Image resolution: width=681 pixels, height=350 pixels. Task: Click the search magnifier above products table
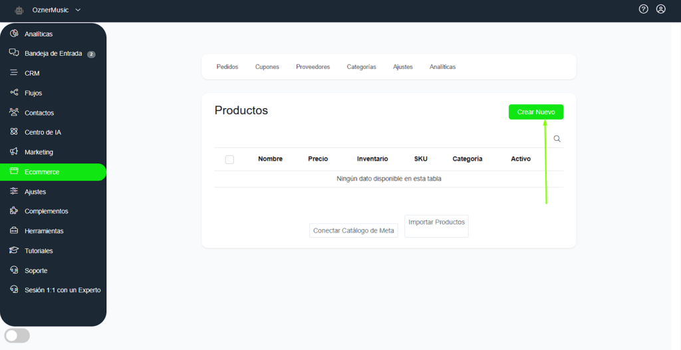tap(557, 139)
